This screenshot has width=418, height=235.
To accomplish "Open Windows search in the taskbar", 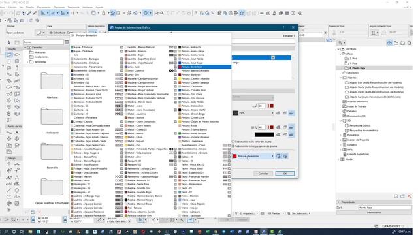I will click(x=6, y=232).
